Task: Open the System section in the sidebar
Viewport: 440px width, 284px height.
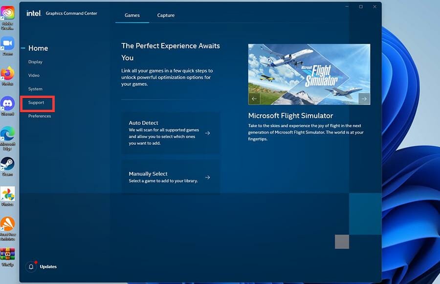Action: pyautogui.click(x=35, y=89)
